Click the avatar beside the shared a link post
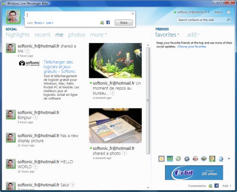Image resolution: width=237 pixels, height=192 pixels. tap(11, 48)
